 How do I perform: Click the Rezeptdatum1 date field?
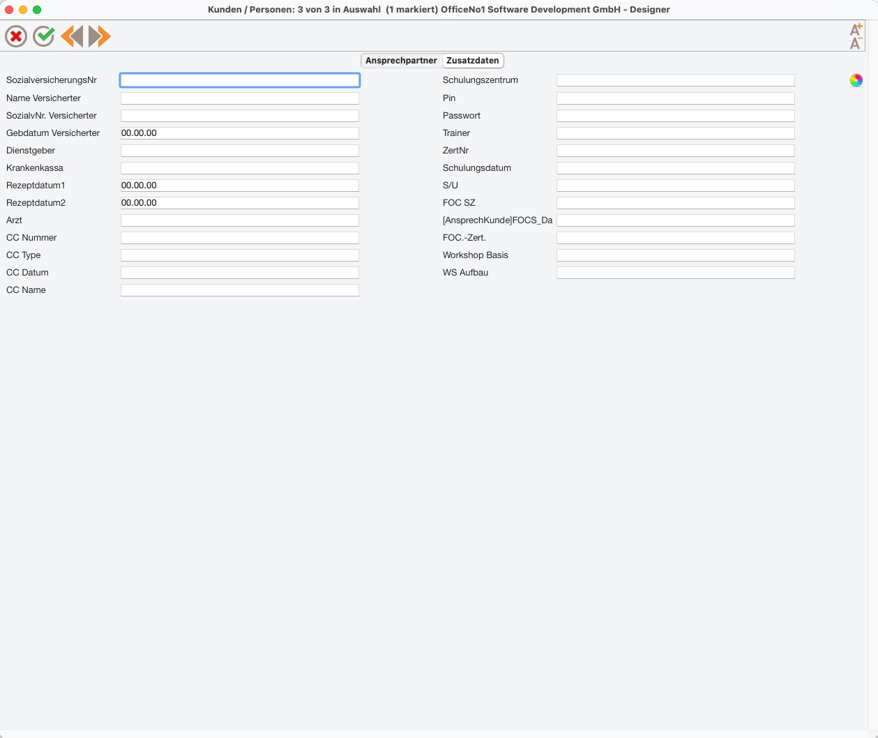[240, 186]
